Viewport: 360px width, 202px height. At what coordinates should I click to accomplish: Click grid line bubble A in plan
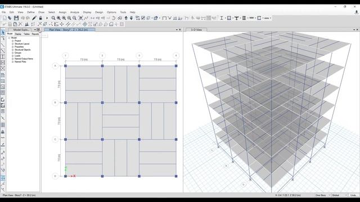coord(55,66)
